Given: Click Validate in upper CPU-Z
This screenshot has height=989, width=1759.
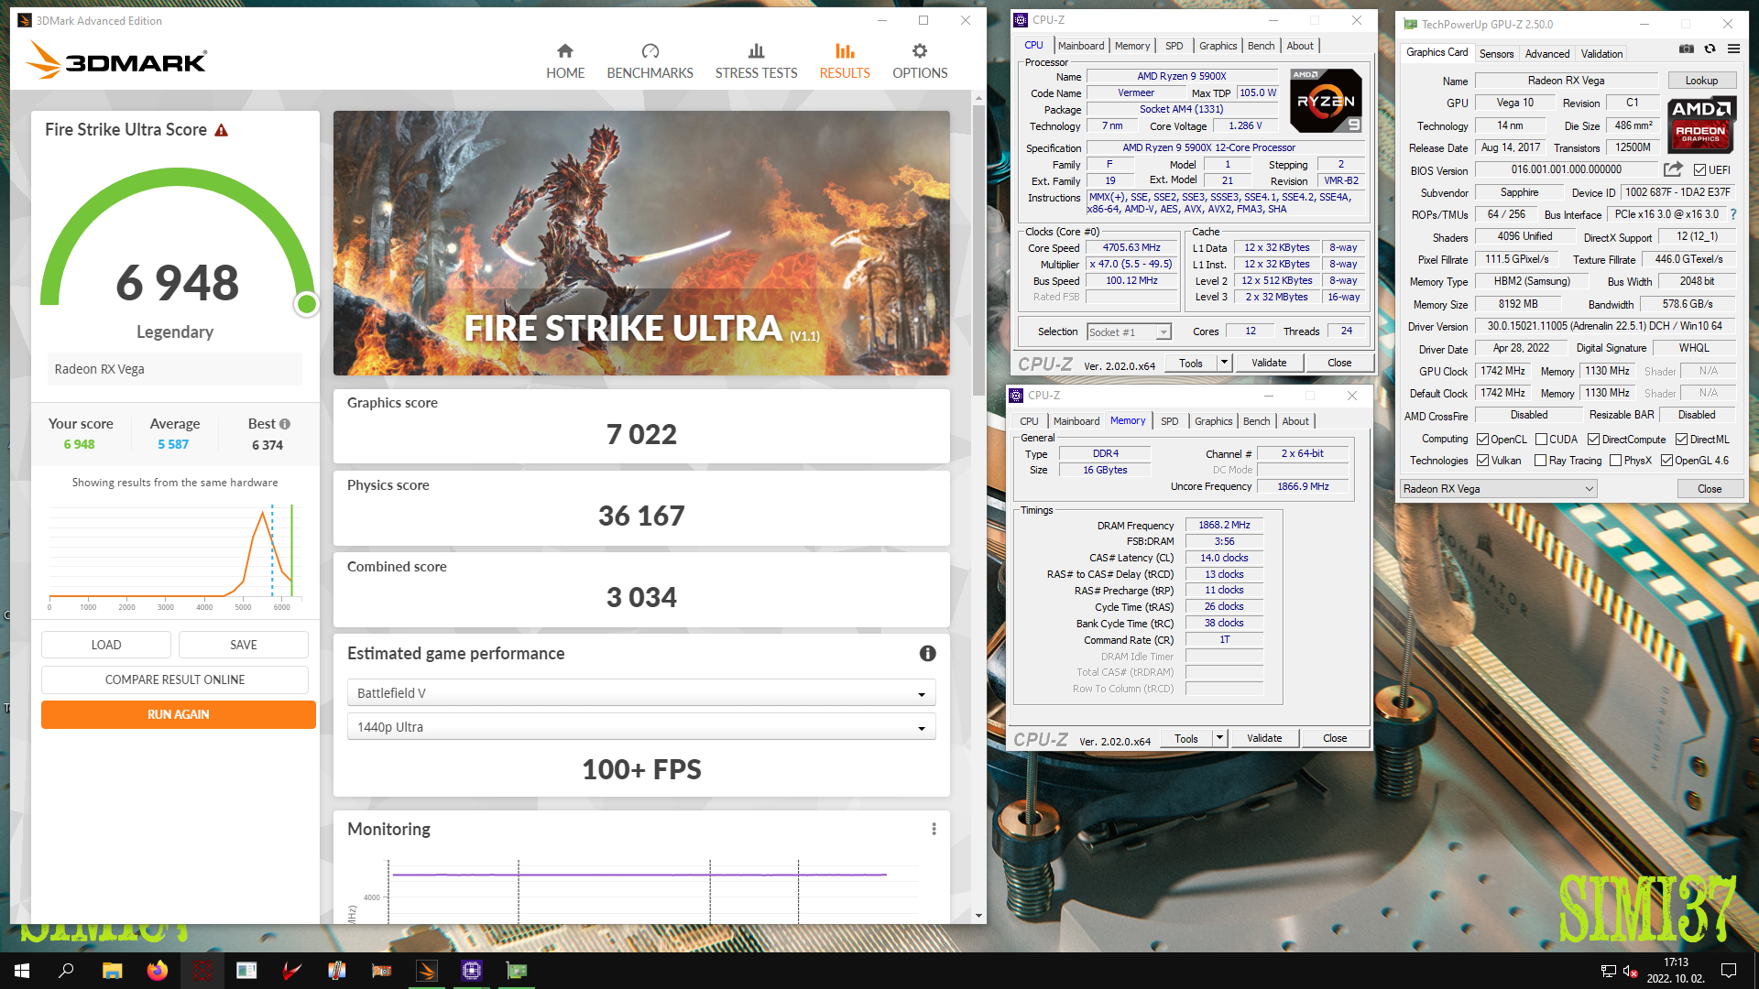Looking at the screenshot, I should [1269, 363].
